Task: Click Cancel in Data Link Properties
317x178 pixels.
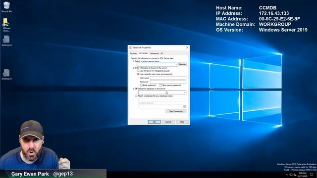Action: point(168,122)
